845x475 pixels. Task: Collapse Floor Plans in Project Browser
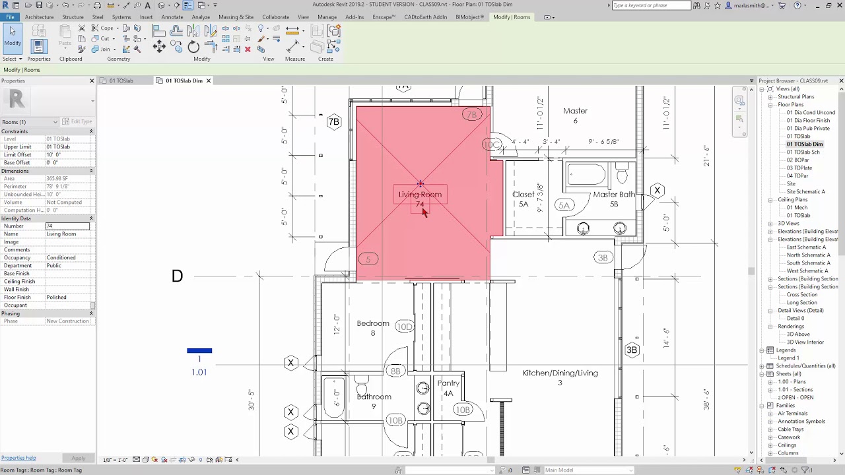[x=770, y=105]
